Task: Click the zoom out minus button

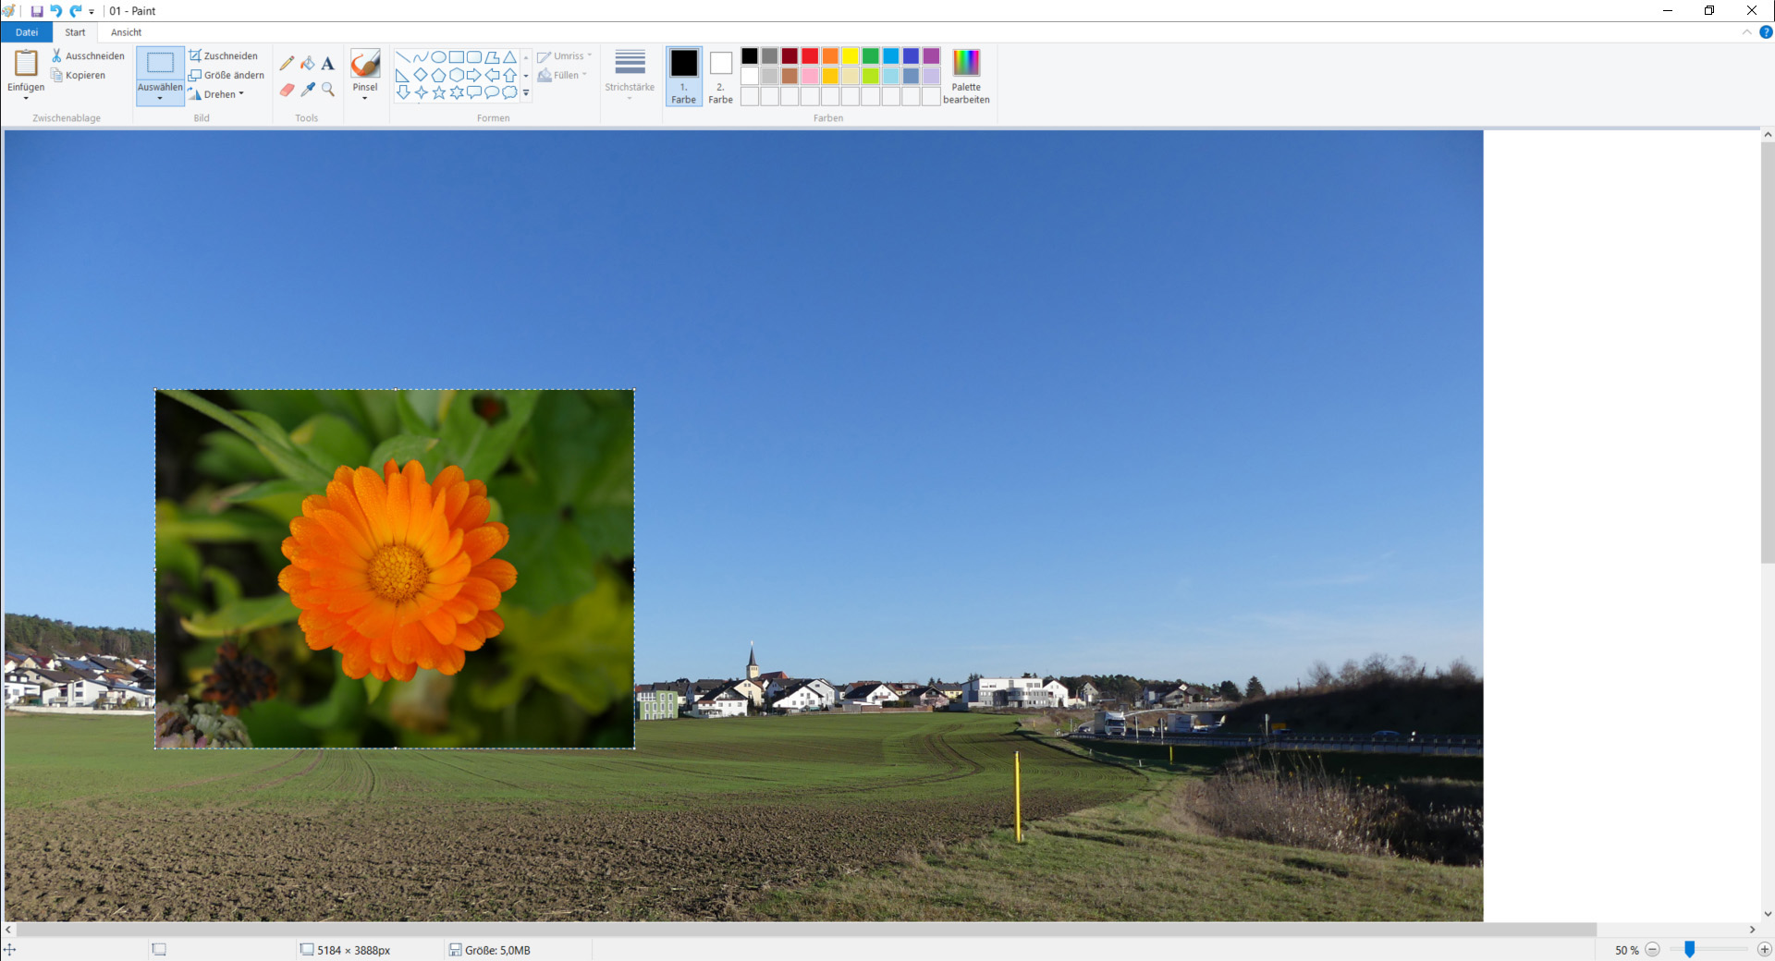Action: coord(1653,950)
